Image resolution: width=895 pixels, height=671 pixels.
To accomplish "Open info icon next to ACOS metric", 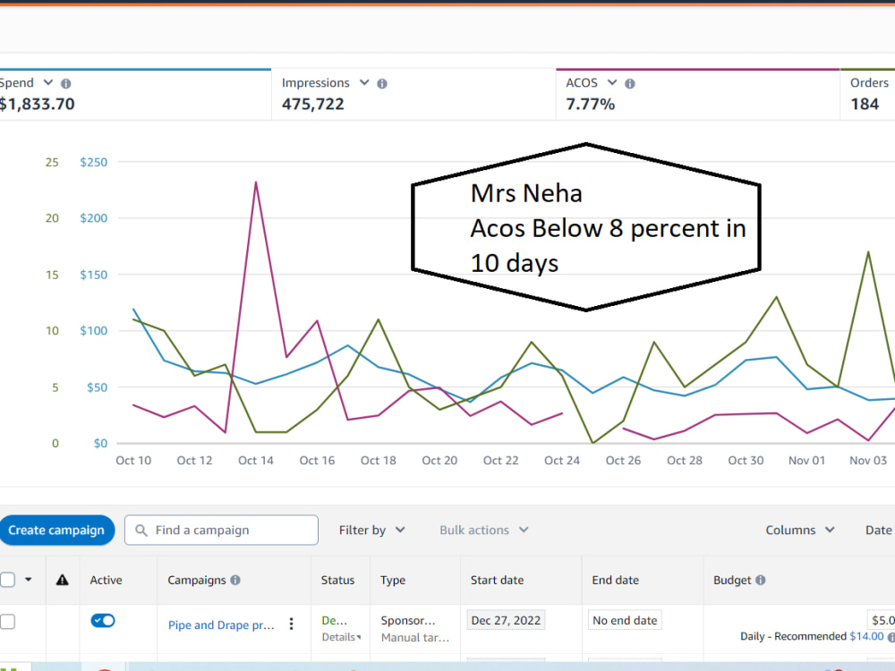I will (630, 84).
